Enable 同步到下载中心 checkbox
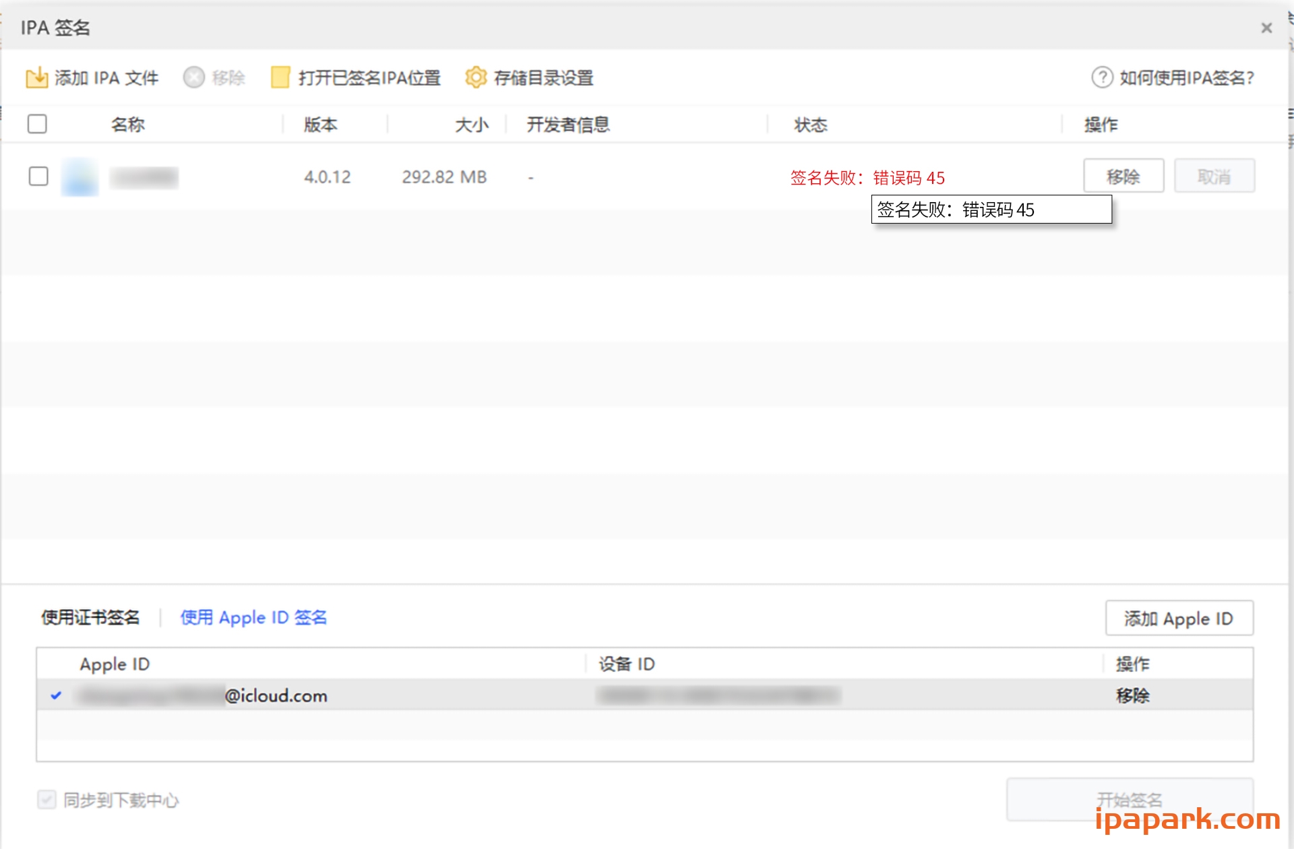 click(x=46, y=800)
